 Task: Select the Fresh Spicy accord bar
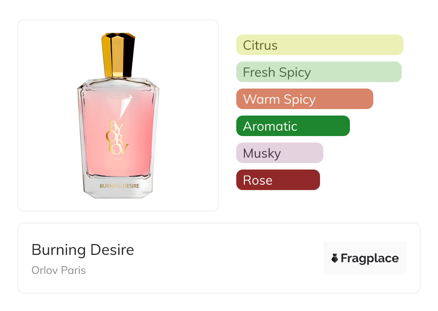319,72
